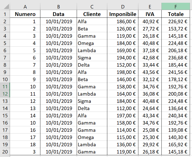Click the Imponibile header cell
The image size is (192, 157).
tap(123, 14)
